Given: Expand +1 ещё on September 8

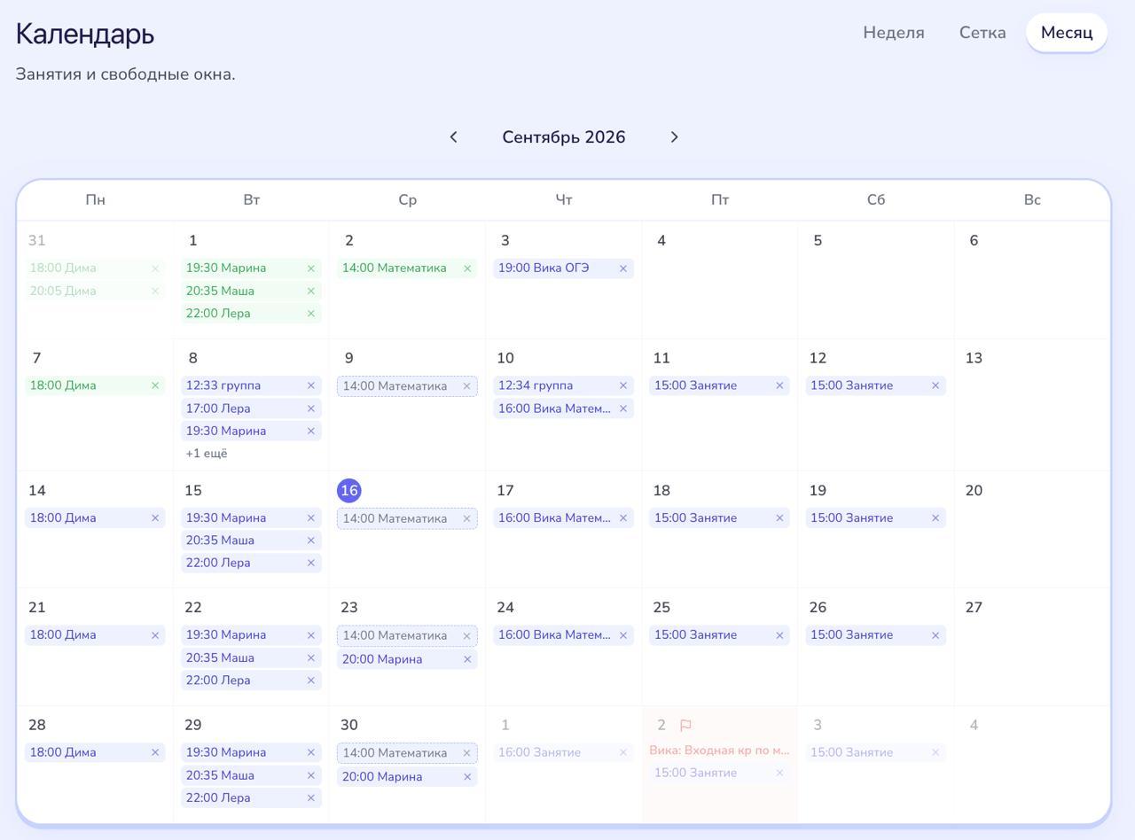Looking at the screenshot, I should [207, 454].
